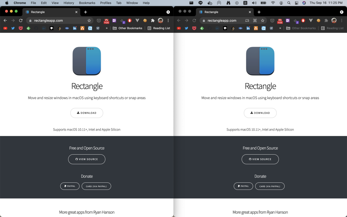Show hidden bookmarks chevron in right window
The width and height of the screenshot is (347, 217).
pos(280,28)
